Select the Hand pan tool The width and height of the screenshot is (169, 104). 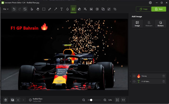coord(38,9)
